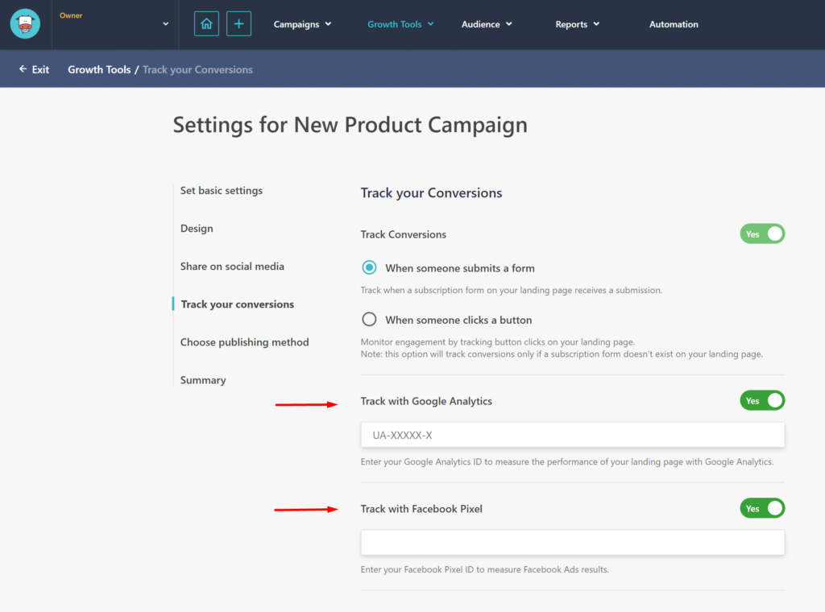The height and width of the screenshot is (612, 825).
Task: Click 'Track with Google Analytics' label
Action: pyautogui.click(x=426, y=401)
